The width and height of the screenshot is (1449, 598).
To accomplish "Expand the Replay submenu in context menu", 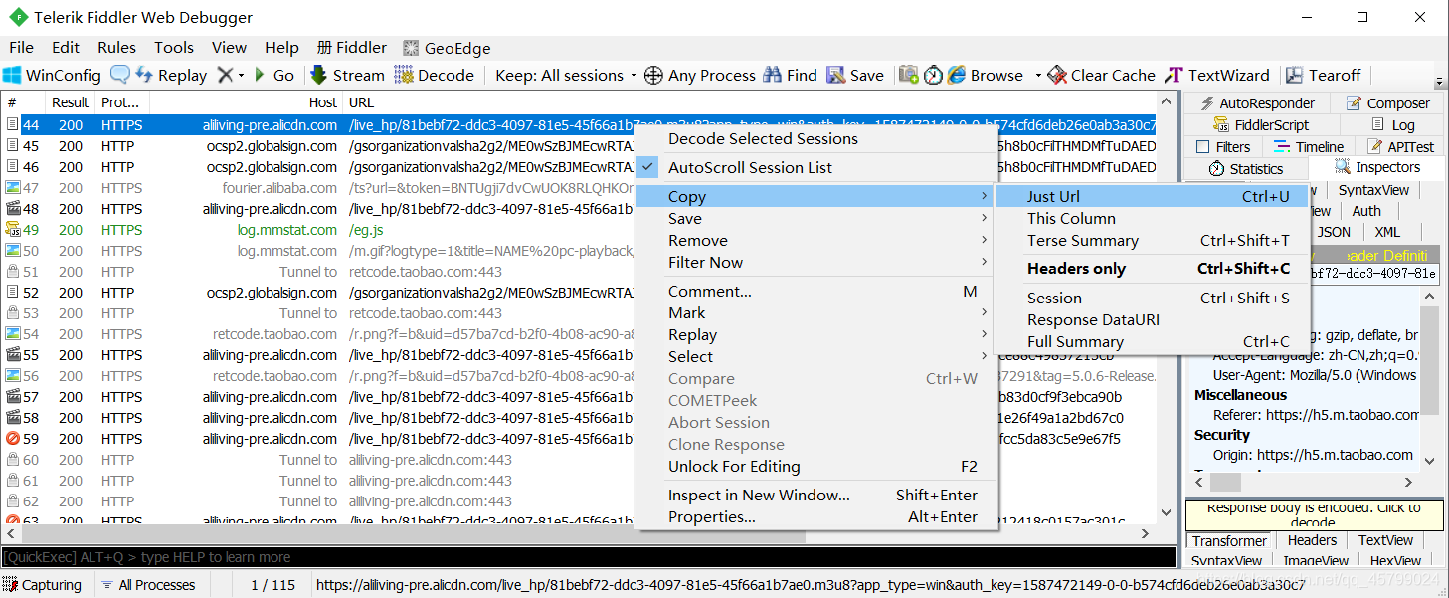I will pyautogui.click(x=815, y=335).
